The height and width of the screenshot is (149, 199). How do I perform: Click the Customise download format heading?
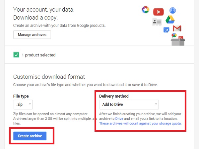(x=49, y=77)
